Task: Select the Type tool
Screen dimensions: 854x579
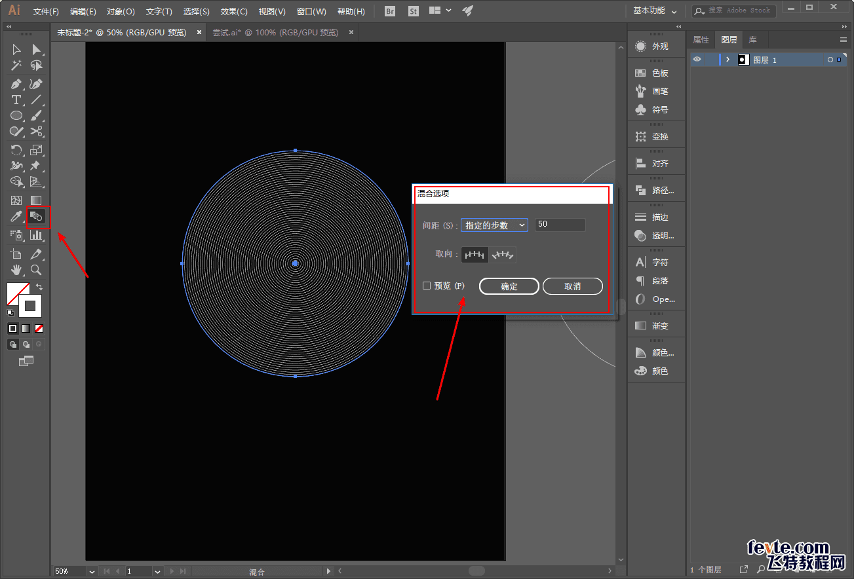Action: 16,100
